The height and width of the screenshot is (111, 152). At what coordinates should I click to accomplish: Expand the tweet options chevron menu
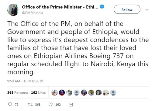tap(147, 10)
